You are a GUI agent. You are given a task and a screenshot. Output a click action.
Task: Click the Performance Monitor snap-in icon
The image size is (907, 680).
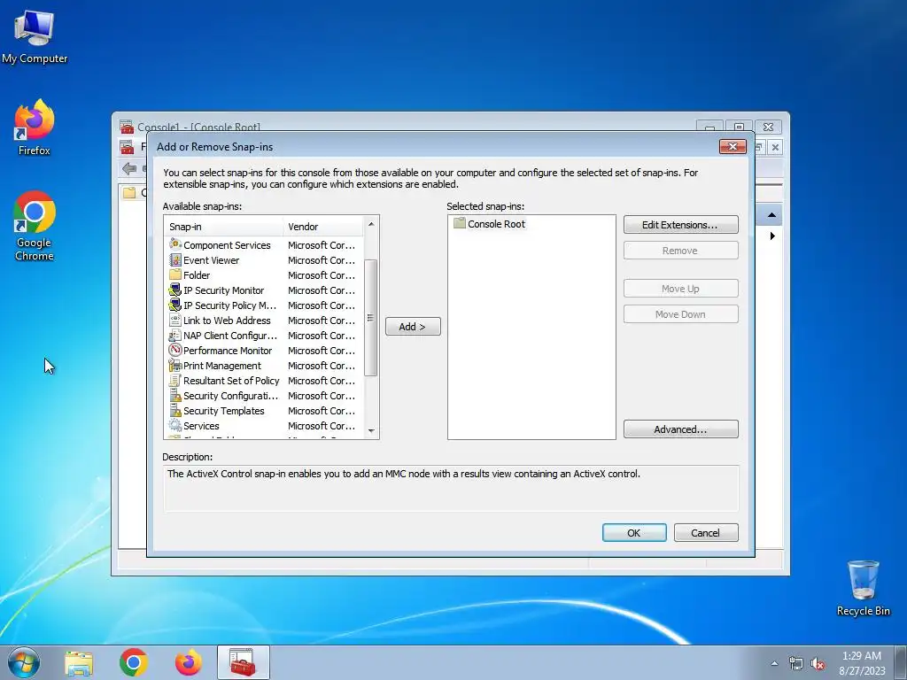(174, 350)
